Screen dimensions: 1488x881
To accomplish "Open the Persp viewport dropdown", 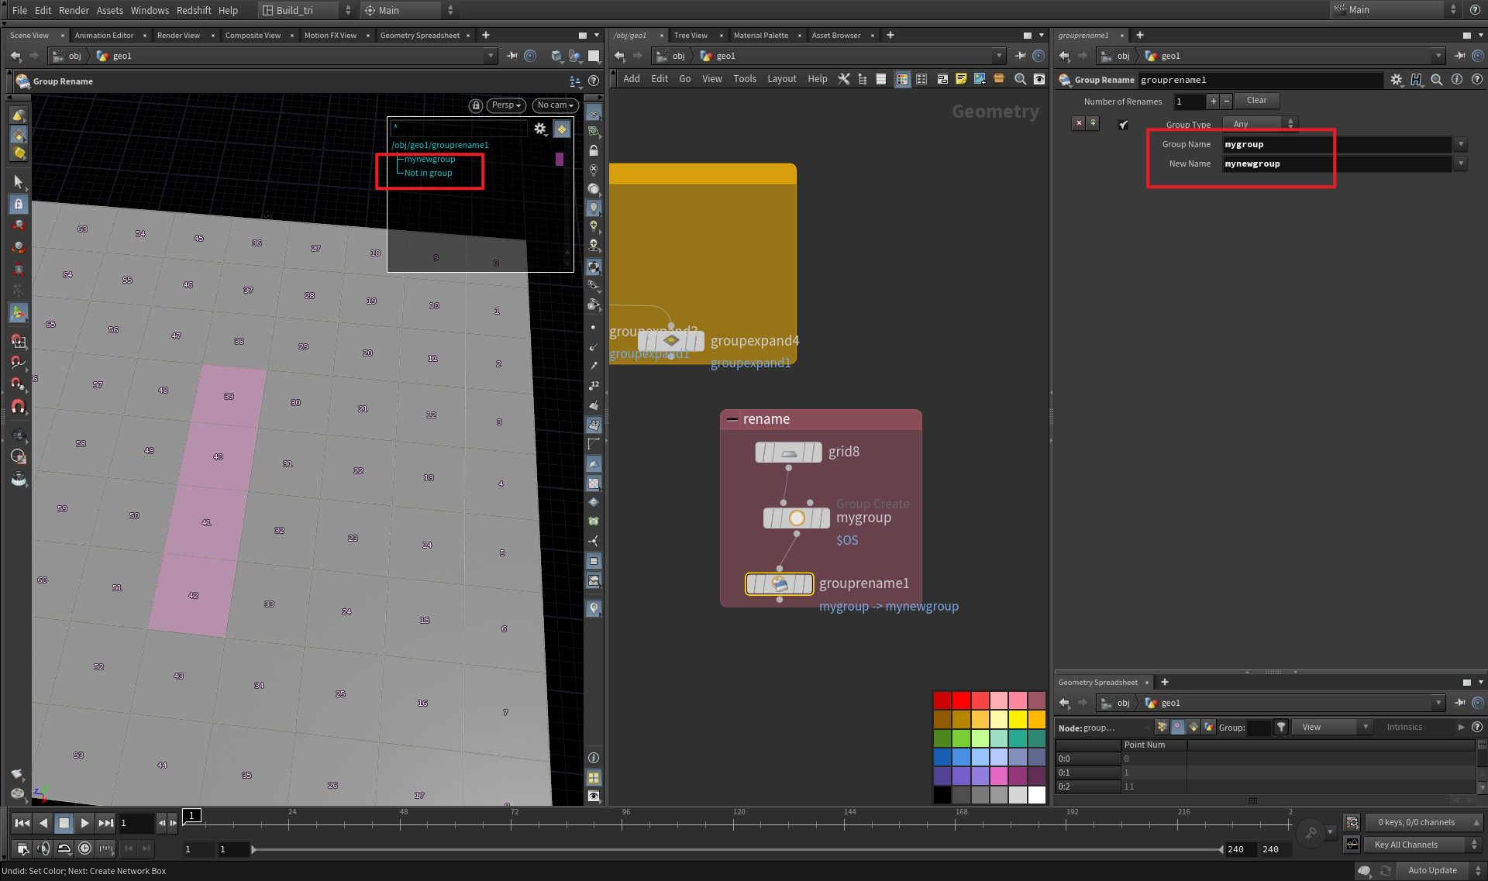I will (x=506, y=105).
